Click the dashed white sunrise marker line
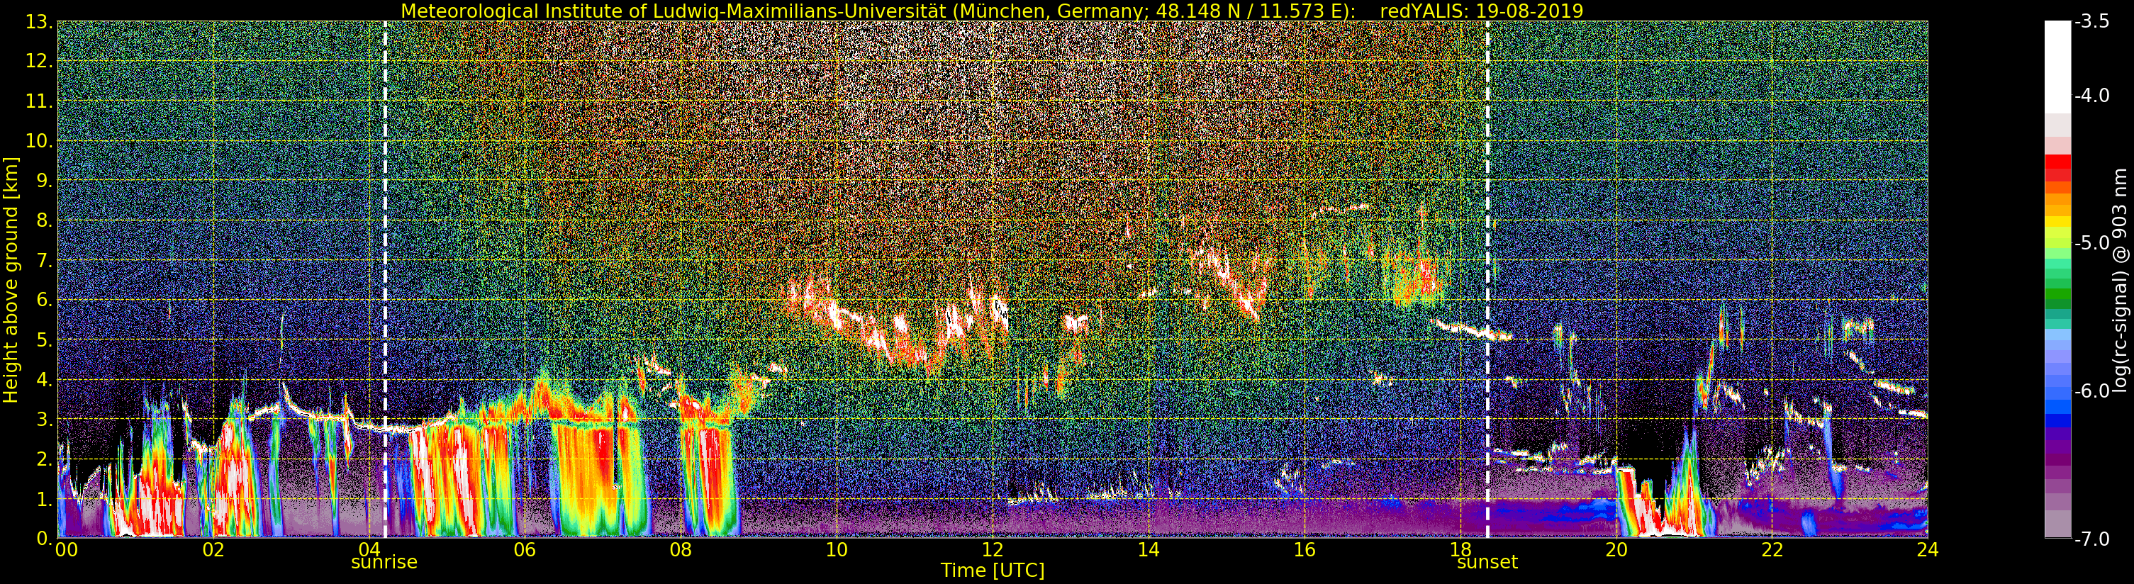The image size is (2134, 584). tap(385, 279)
